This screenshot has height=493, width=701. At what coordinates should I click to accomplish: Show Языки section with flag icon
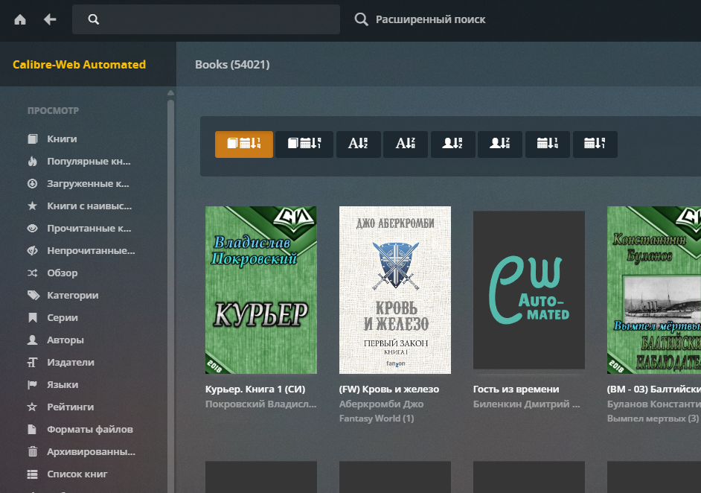click(x=63, y=385)
